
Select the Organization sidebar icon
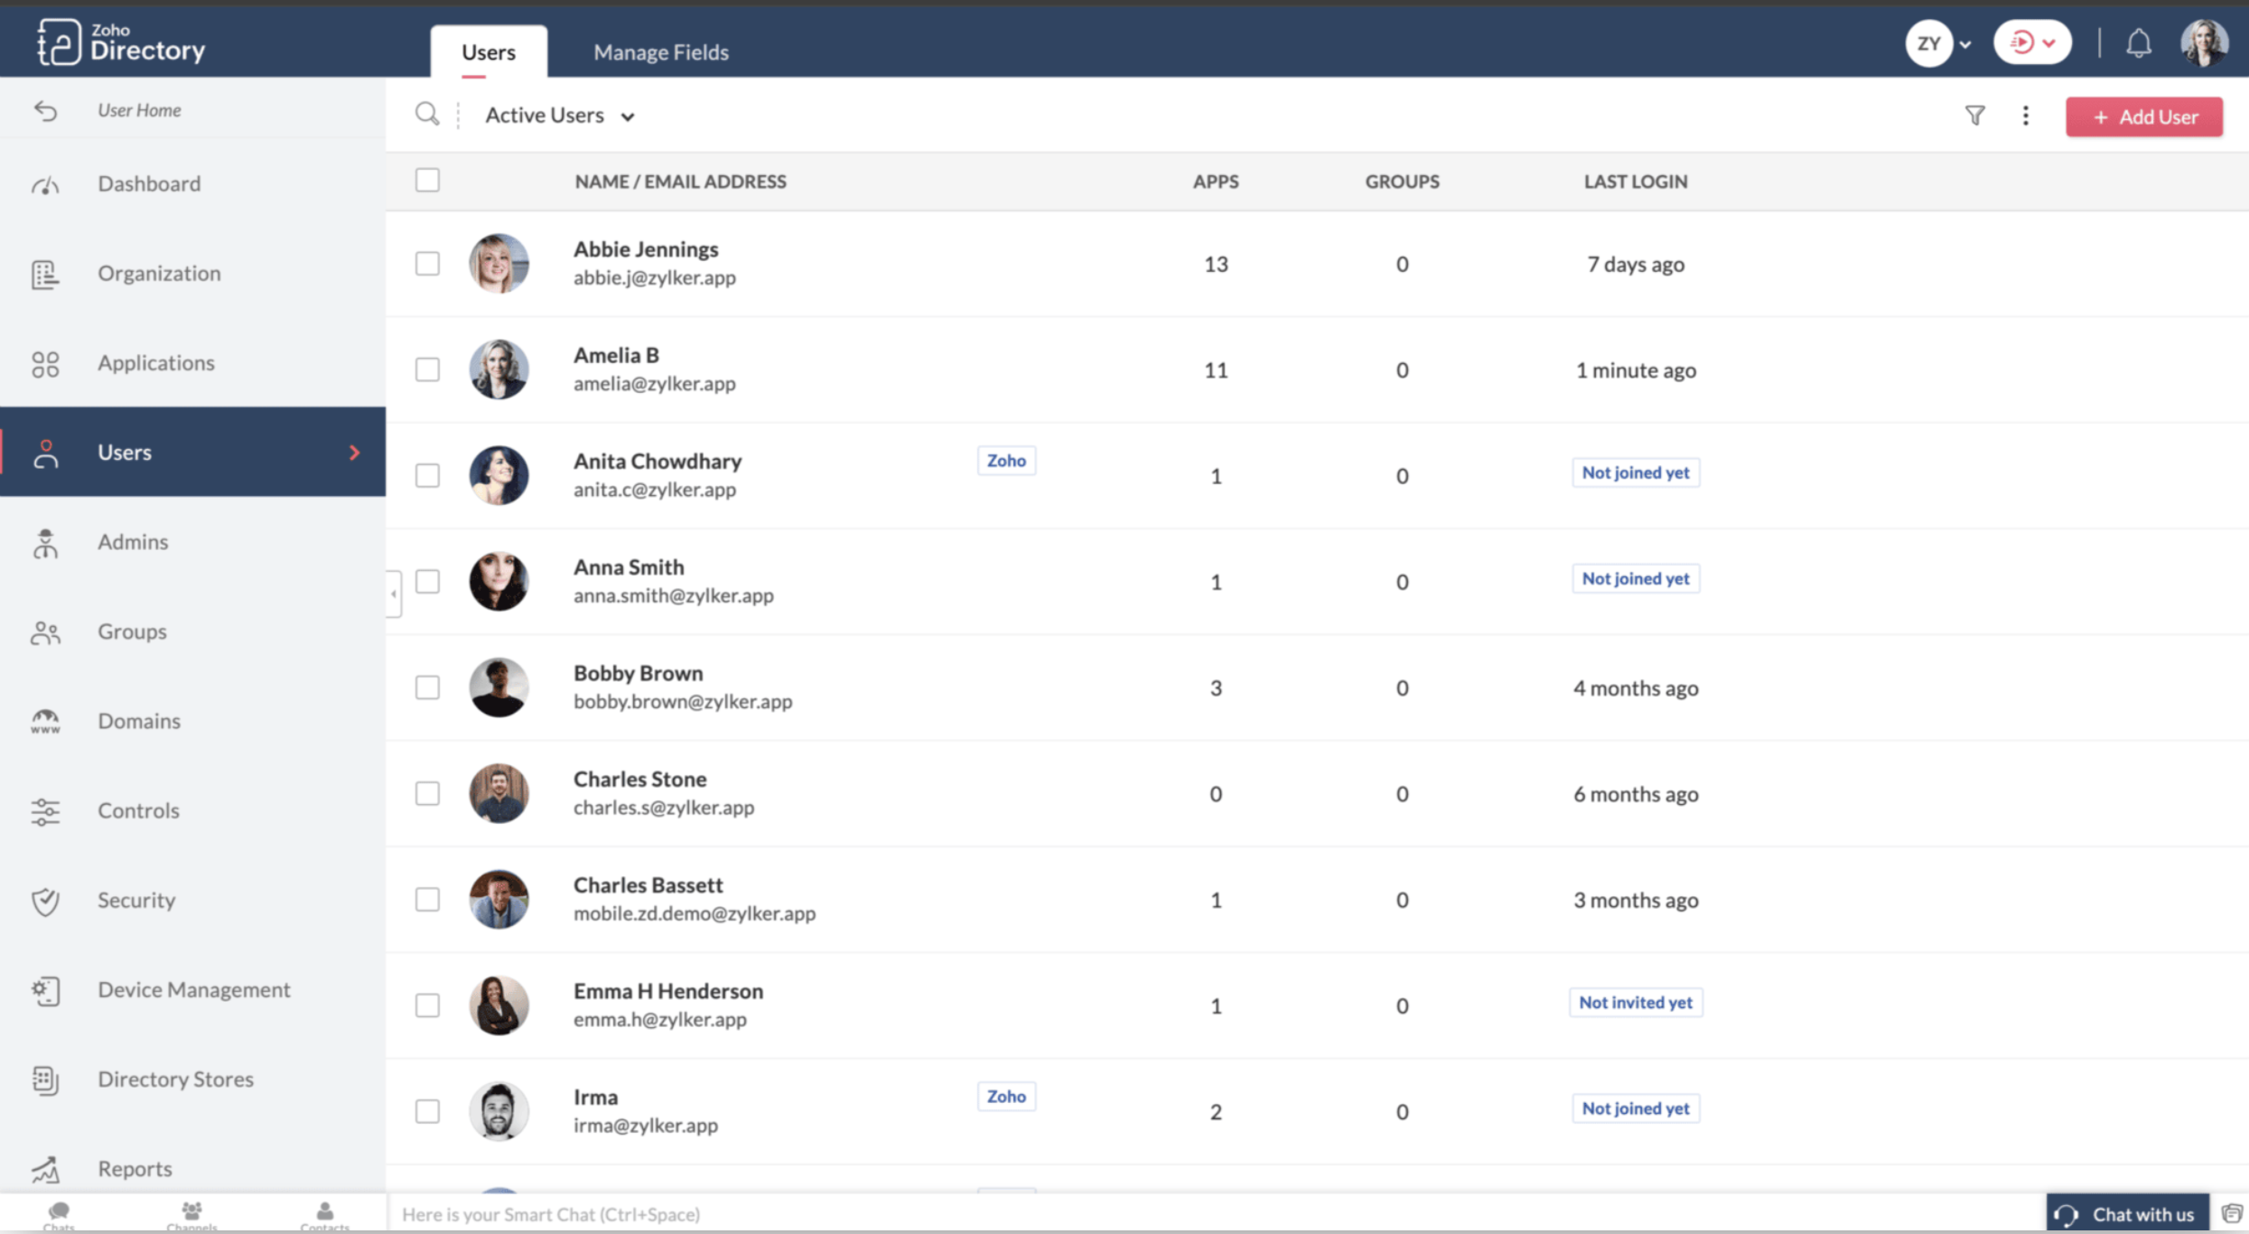45,274
